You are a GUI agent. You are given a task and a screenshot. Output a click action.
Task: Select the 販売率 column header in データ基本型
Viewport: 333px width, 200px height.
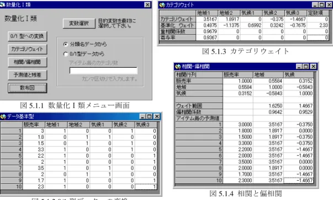tap(34, 125)
